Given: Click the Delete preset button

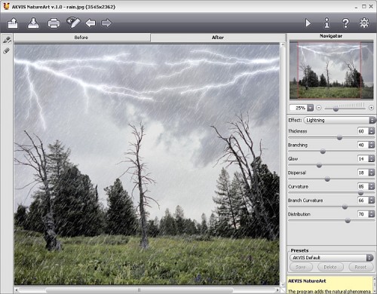Looking at the screenshot, I should click(x=330, y=267).
